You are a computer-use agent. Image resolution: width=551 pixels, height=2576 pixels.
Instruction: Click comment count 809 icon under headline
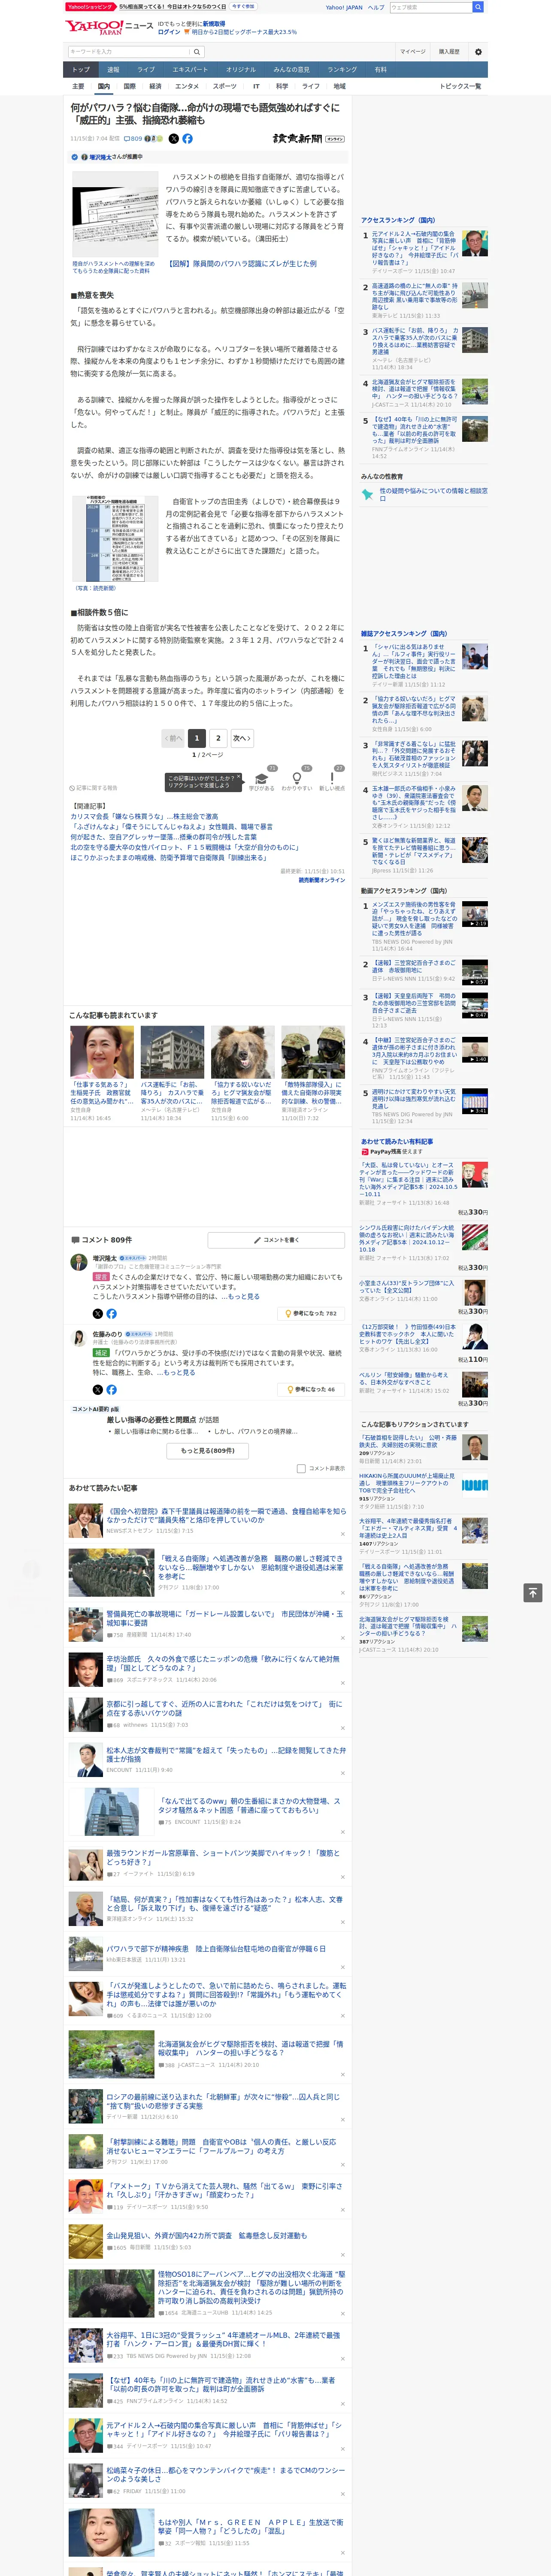click(134, 139)
